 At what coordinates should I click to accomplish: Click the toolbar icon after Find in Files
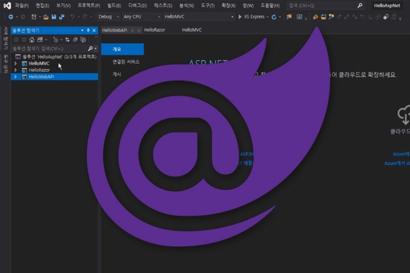click(x=299, y=16)
